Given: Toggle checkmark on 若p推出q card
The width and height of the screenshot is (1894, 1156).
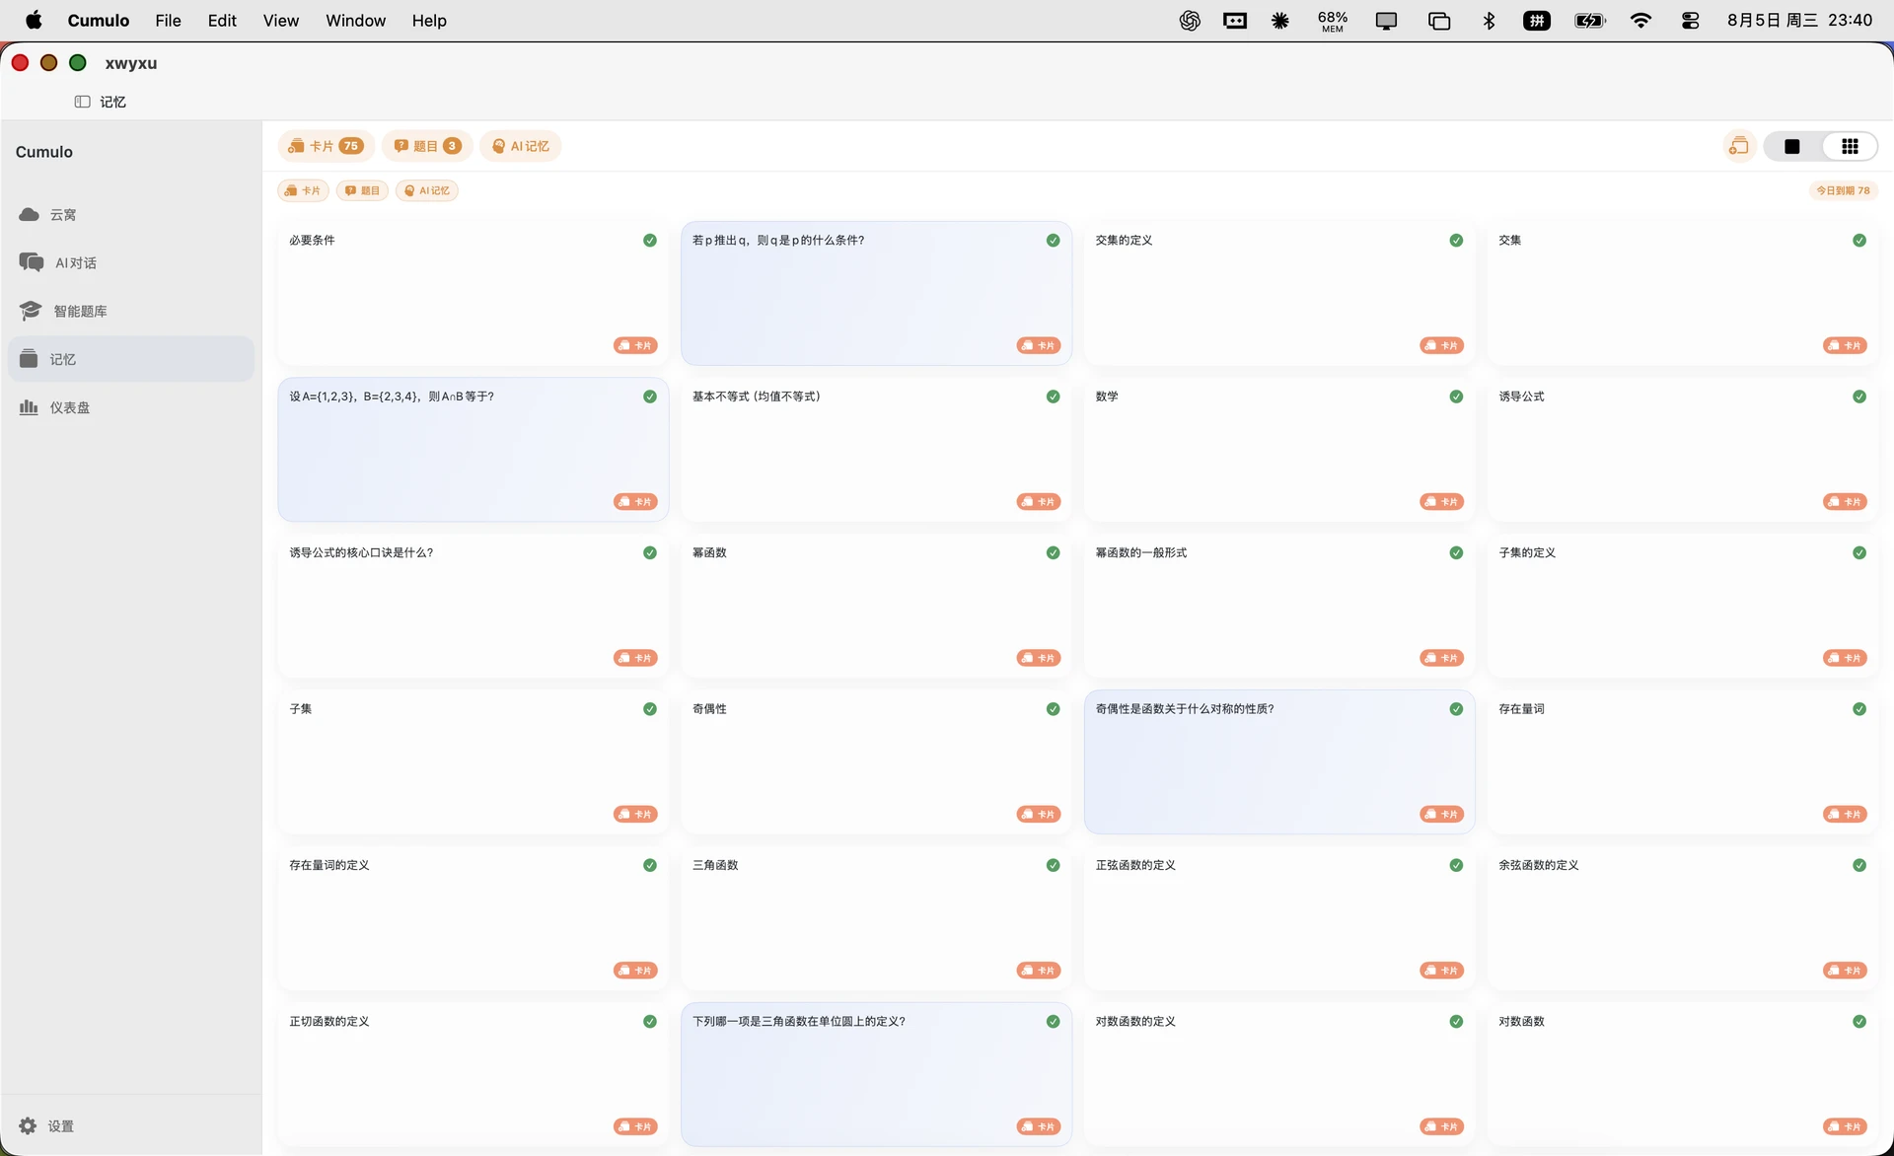Looking at the screenshot, I should coord(1053,240).
